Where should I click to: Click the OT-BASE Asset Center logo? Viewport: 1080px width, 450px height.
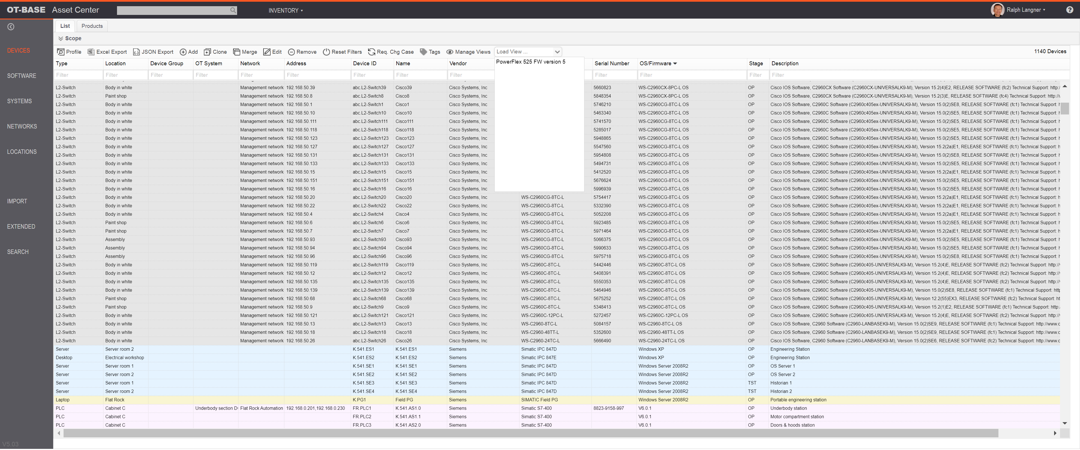point(53,10)
